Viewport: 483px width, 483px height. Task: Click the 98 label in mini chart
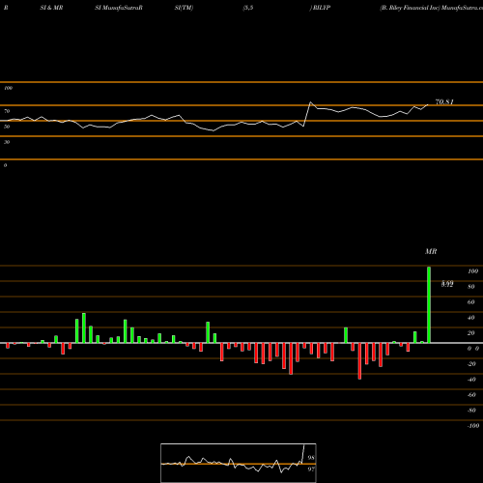click(x=311, y=458)
